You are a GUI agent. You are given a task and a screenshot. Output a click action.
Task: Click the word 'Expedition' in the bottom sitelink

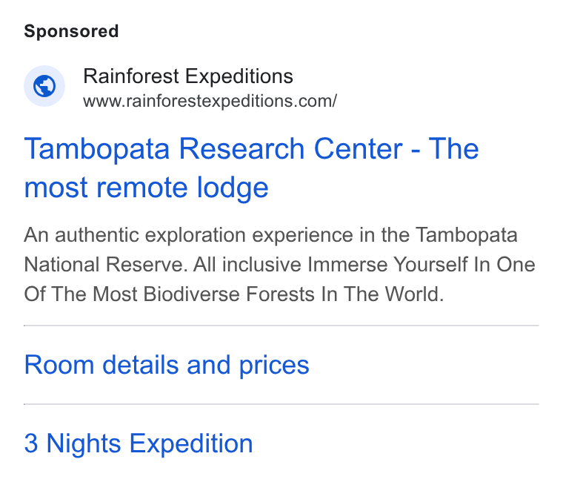[x=191, y=444]
